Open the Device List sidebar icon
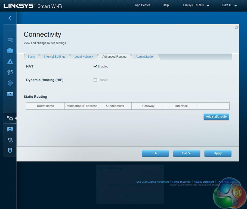The height and width of the screenshot is (209, 247). click(10, 40)
